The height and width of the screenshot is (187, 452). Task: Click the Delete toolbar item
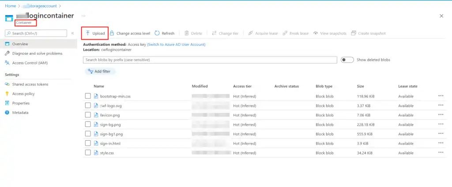coord(193,34)
